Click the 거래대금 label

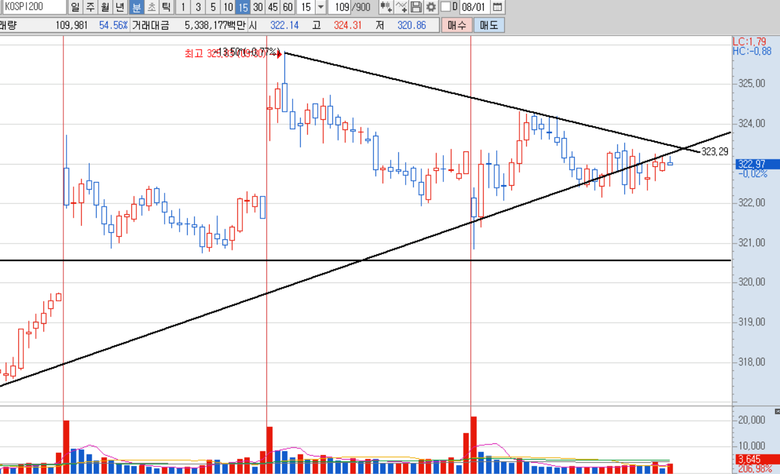click(151, 25)
